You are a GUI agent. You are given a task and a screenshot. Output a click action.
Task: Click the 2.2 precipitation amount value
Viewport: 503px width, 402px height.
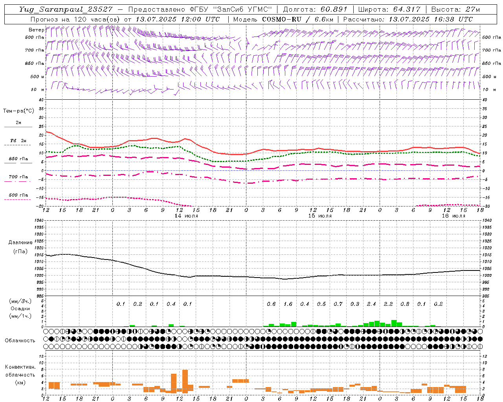(x=388, y=304)
